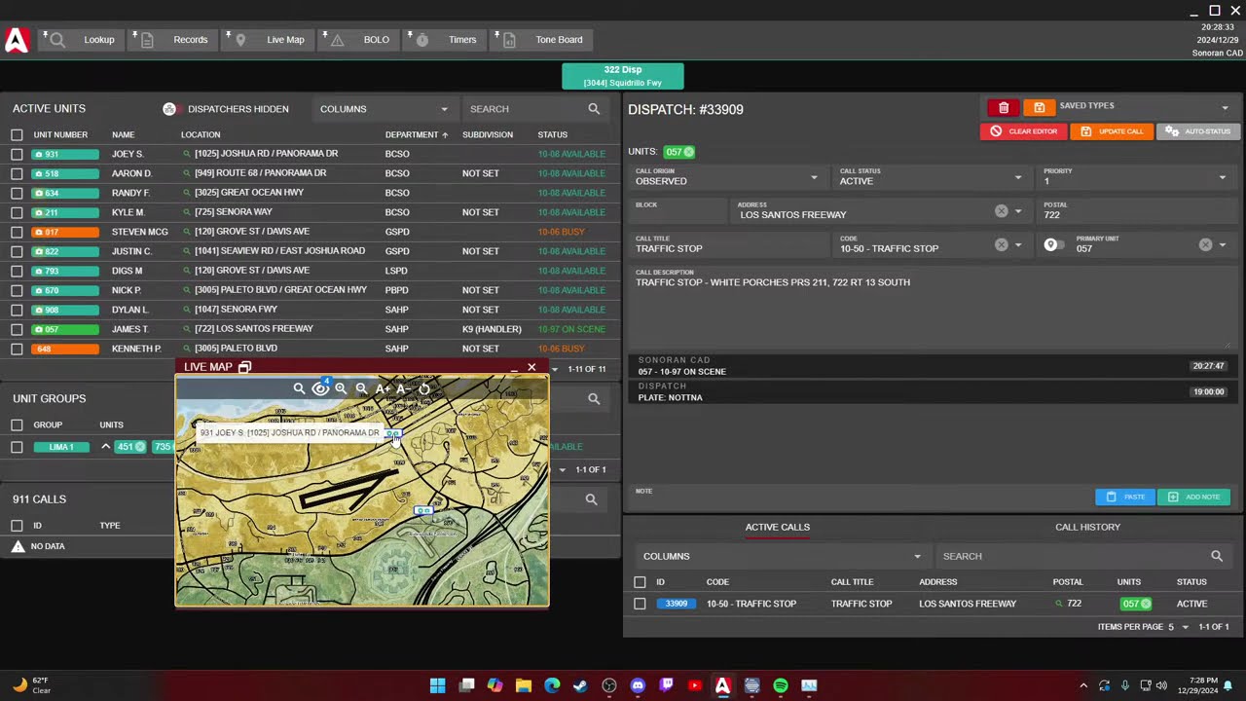The image size is (1246, 701).
Task: Toggle the Primary Unit location switch
Action: [x=1053, y=244]
